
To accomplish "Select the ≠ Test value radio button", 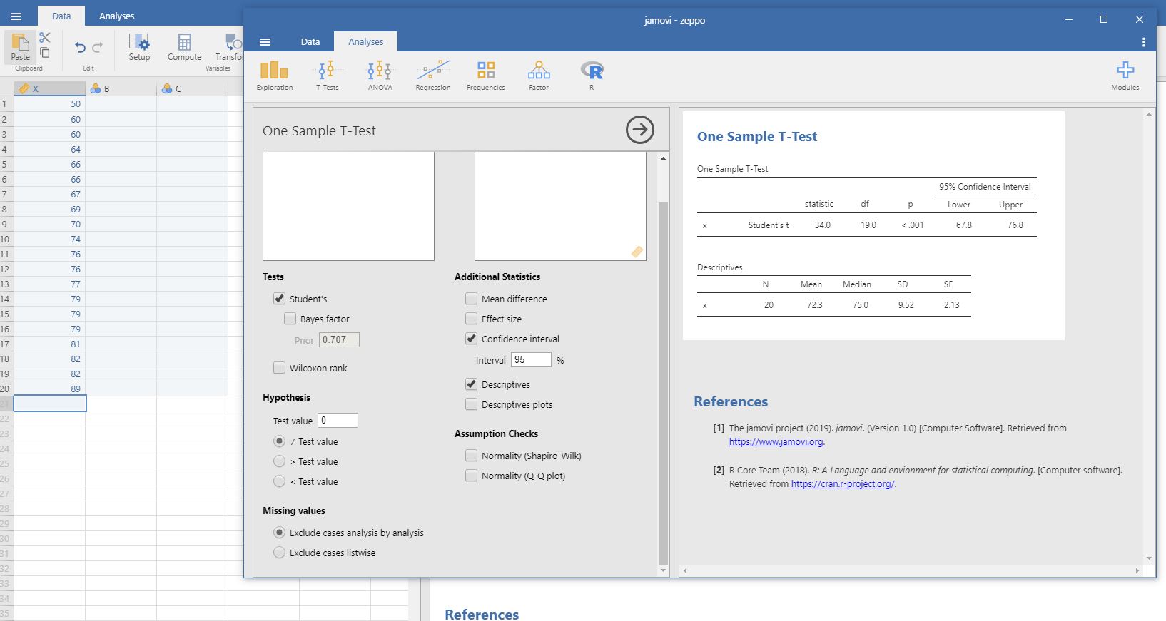I will (x=280, y=441).
